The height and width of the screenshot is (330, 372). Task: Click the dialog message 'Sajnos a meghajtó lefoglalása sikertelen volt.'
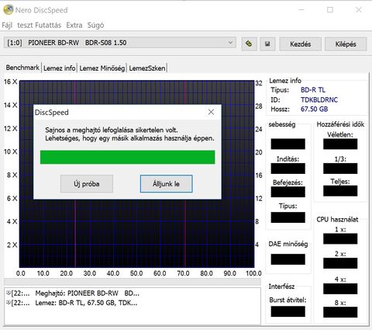[x=112, y=130]
